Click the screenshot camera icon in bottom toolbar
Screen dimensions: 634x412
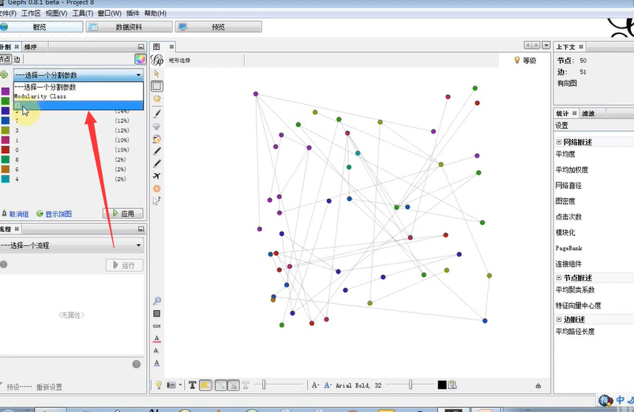(x=172, y=385)
